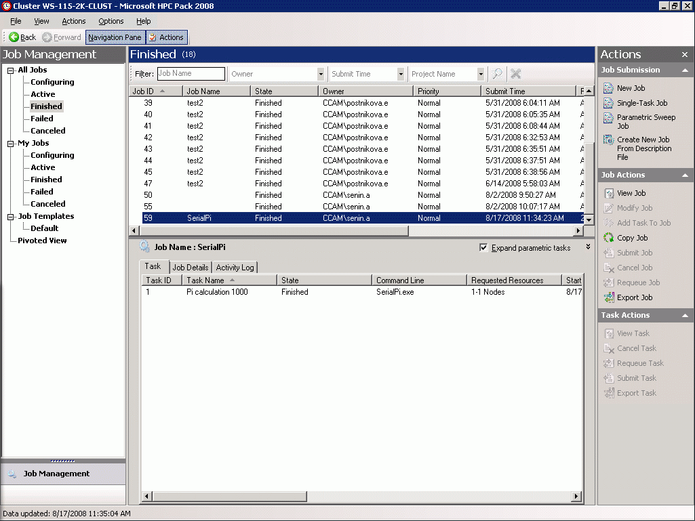Close the Actions pane
This screenshot has height=521, width=695.
[685, 54]
